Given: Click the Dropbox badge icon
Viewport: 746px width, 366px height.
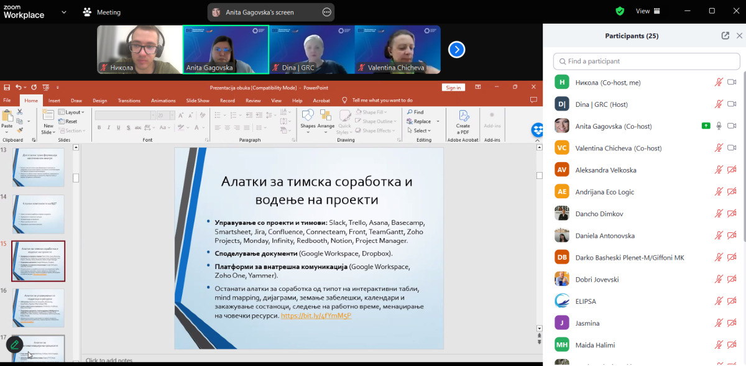Looking at the screenshot, I should 538,130.
